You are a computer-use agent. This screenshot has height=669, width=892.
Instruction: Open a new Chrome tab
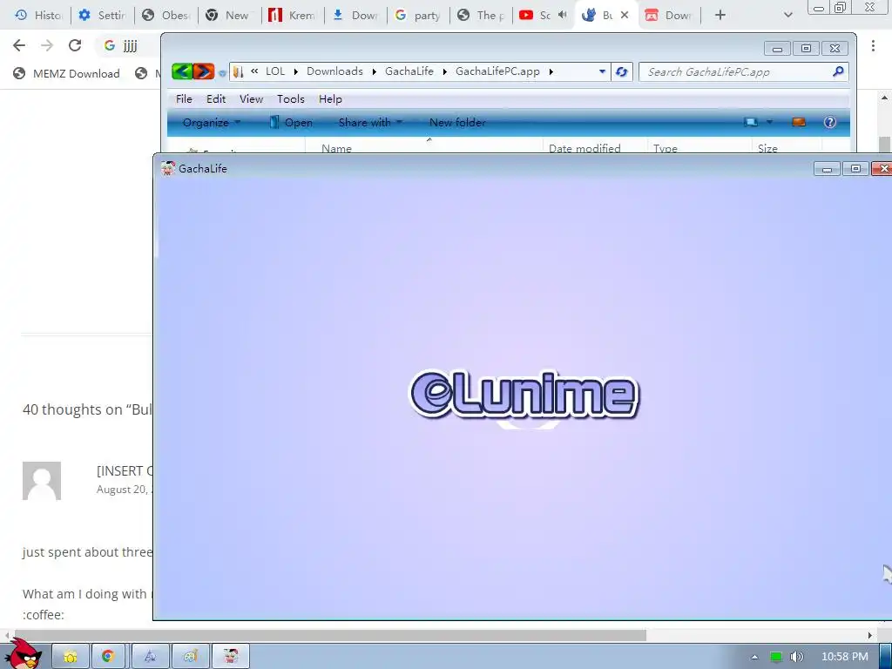coord(720,16)
